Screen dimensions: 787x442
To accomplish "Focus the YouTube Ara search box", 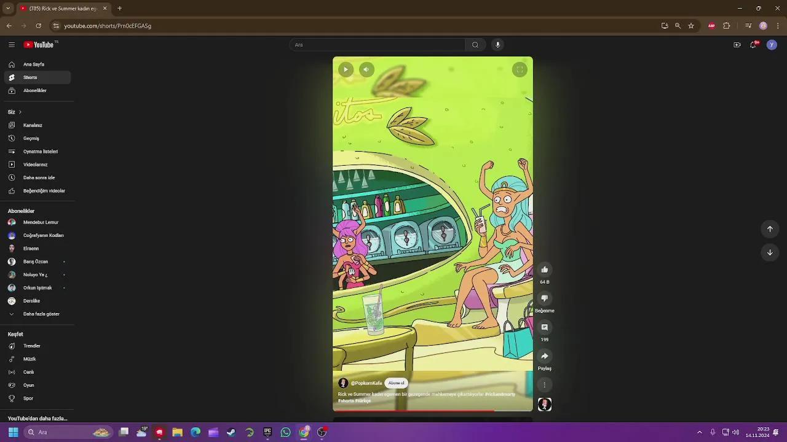I will [x=378, y=45].
